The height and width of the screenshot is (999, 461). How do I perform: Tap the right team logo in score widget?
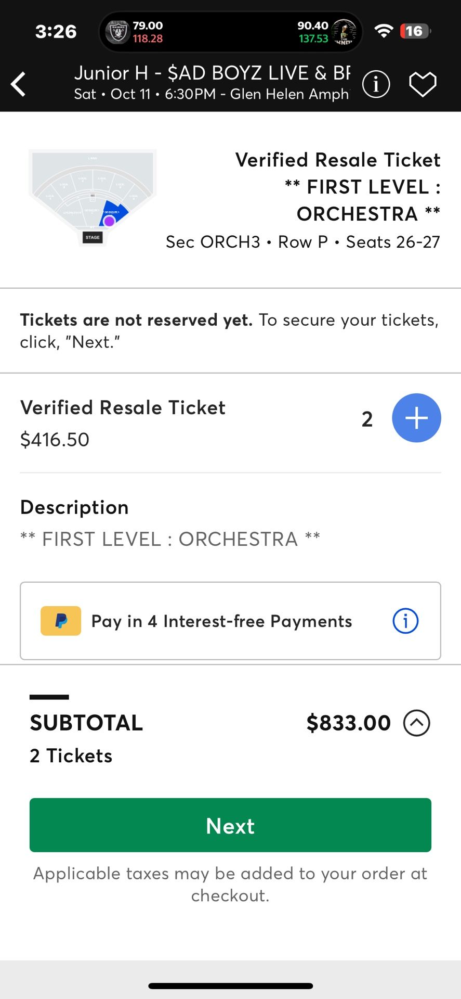point(344,32)
